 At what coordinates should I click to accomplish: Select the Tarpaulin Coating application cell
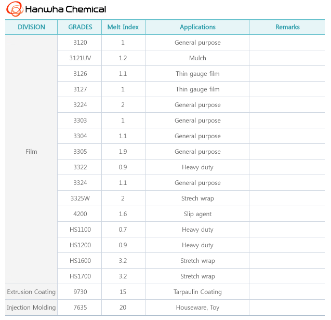coord(197,292)
